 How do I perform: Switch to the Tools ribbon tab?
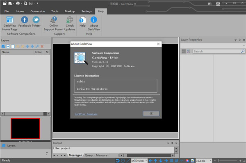tap(55, 11)
